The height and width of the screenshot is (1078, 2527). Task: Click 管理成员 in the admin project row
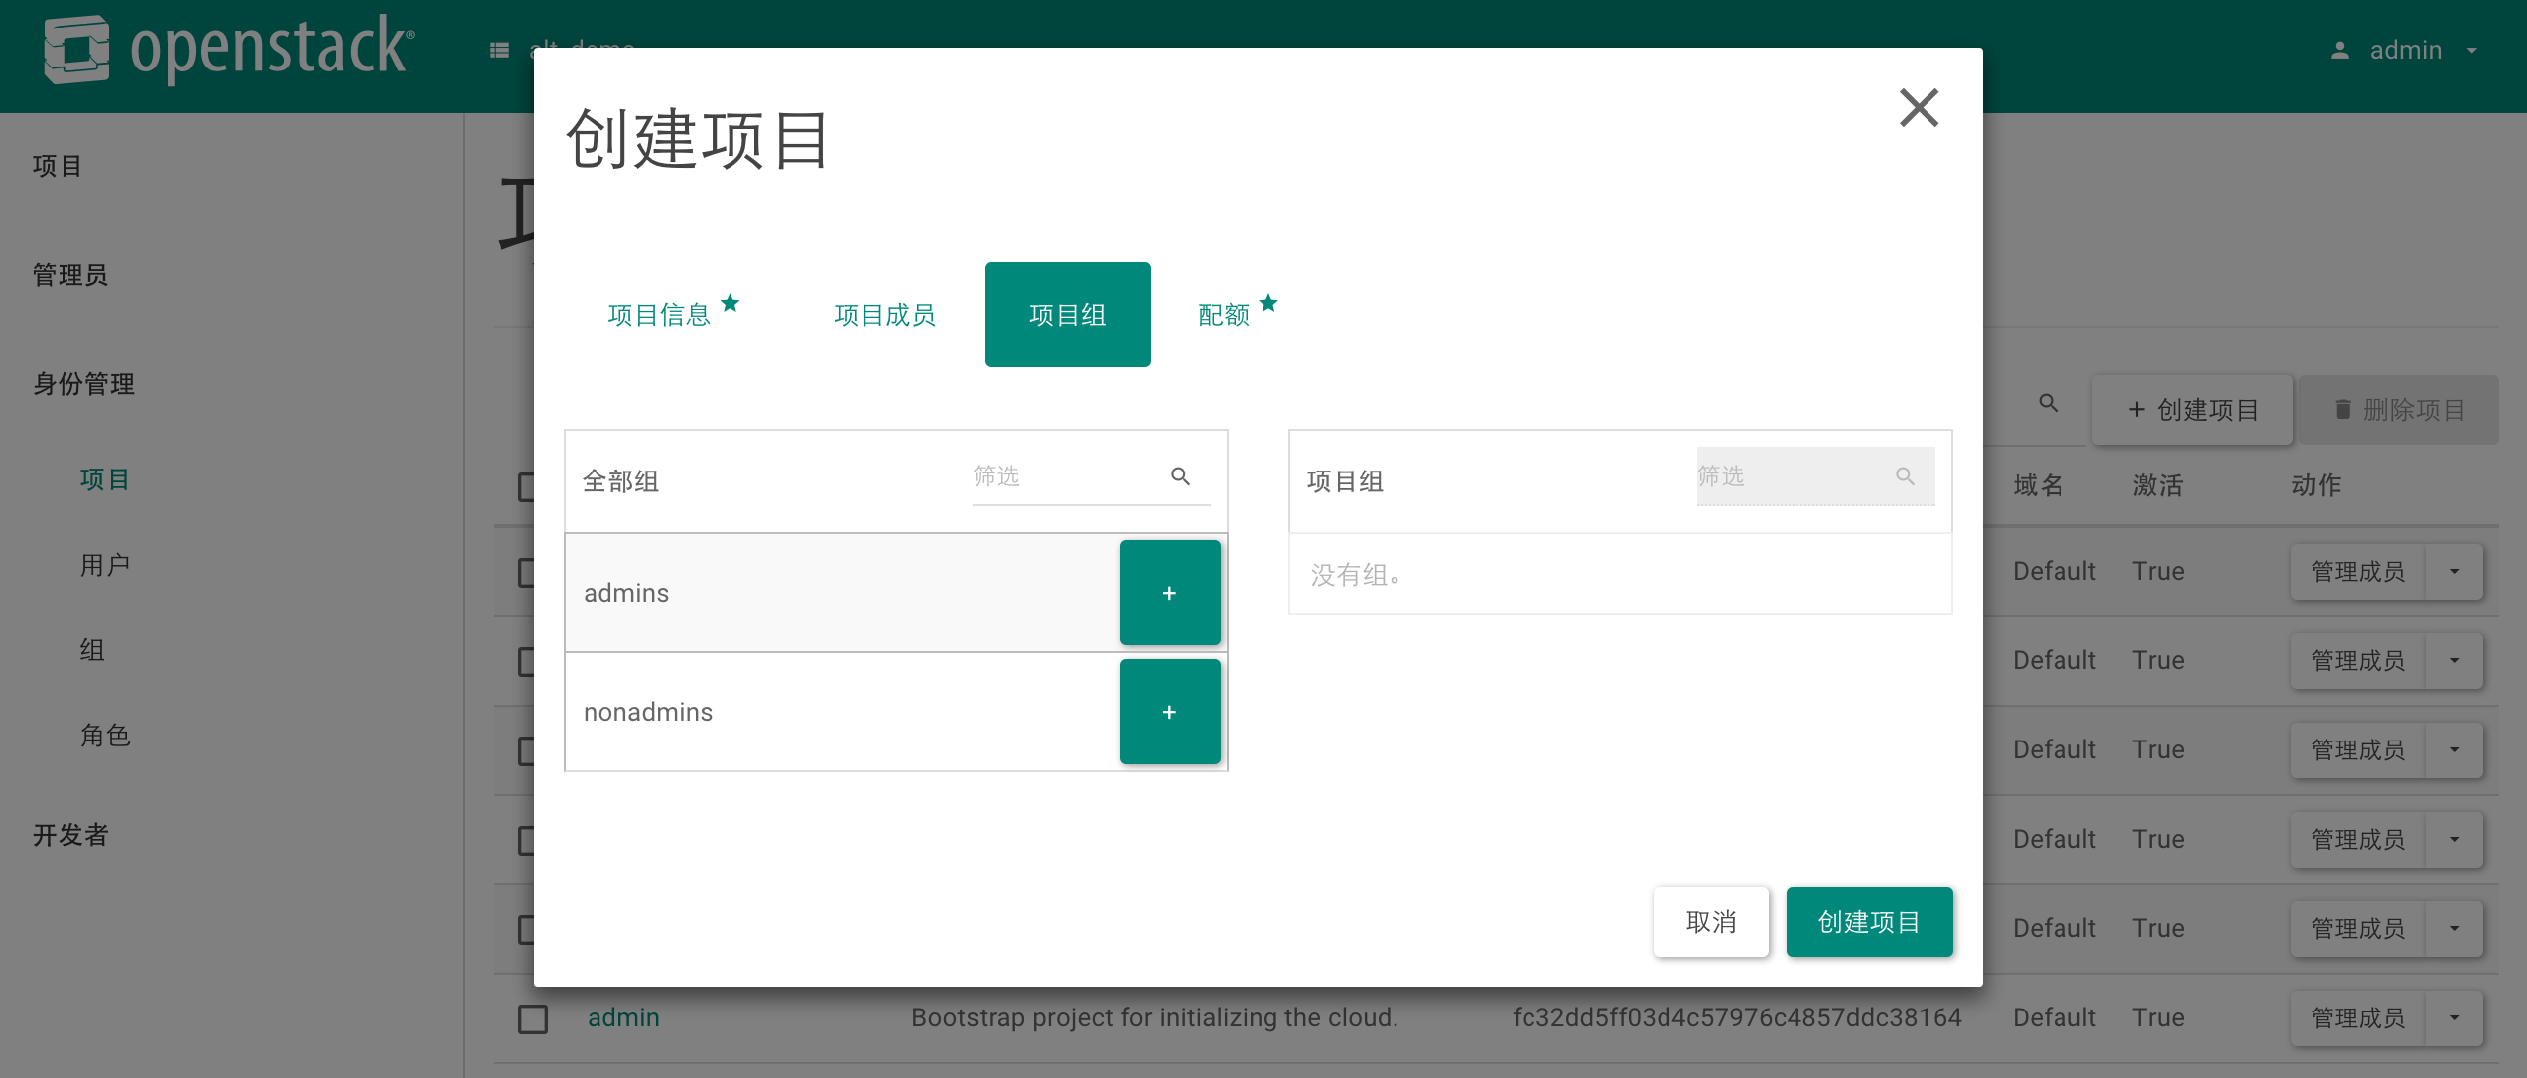click(x=2357, y=1017)
